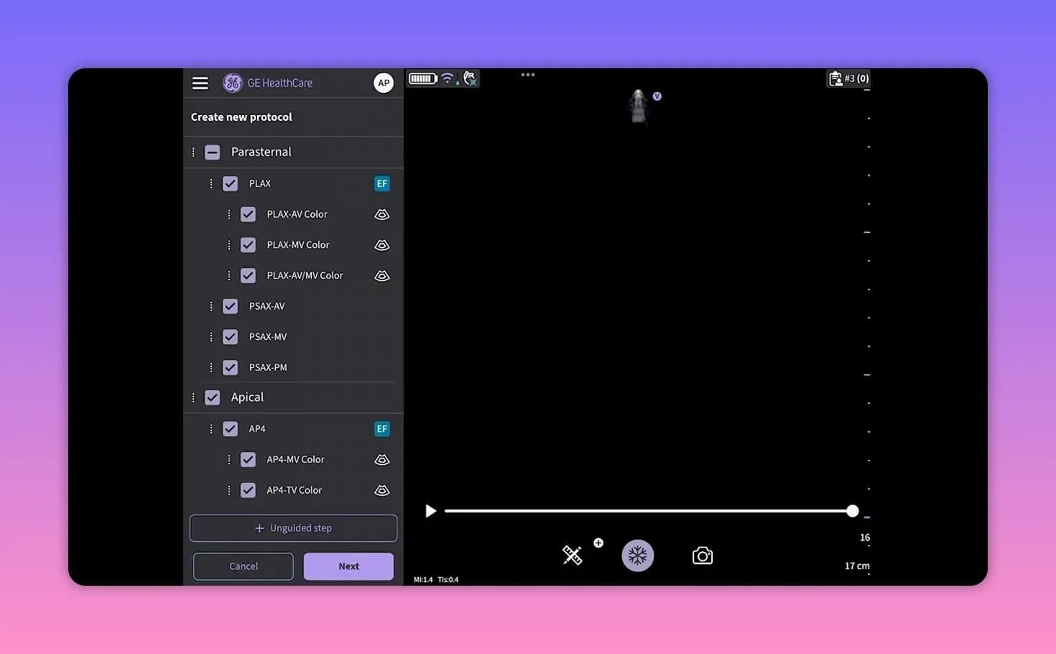Click the cine loop slider handle
Screen dimensions: 1056x654
coord(853,511)
